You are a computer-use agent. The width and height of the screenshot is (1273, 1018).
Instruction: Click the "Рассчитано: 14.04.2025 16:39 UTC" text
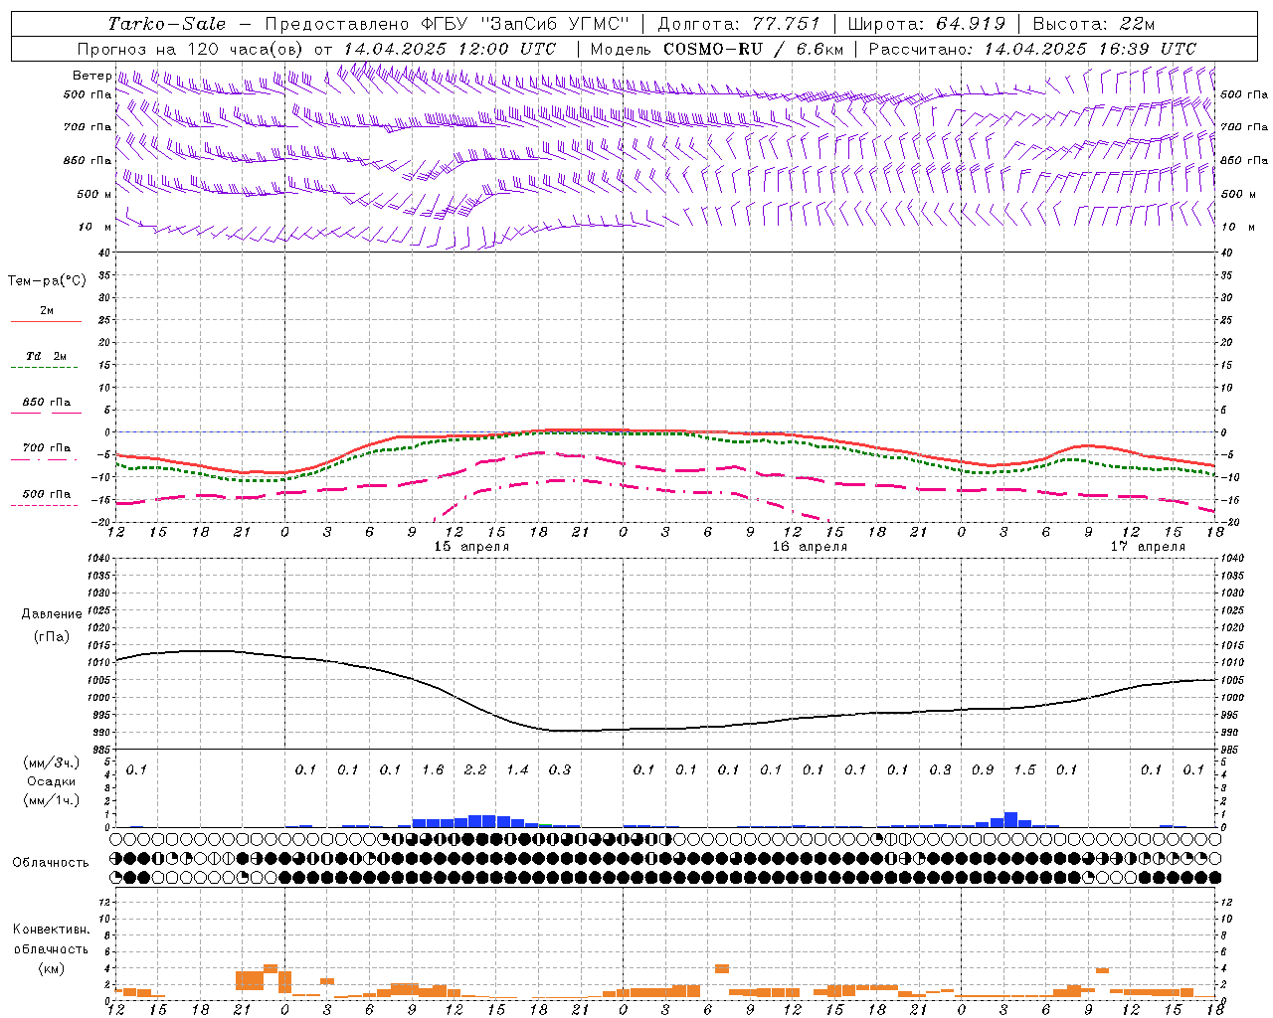tap(1032, 49)
